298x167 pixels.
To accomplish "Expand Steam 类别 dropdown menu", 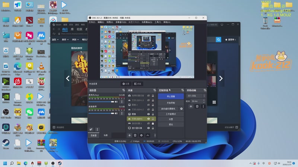I will click(75, 40).
